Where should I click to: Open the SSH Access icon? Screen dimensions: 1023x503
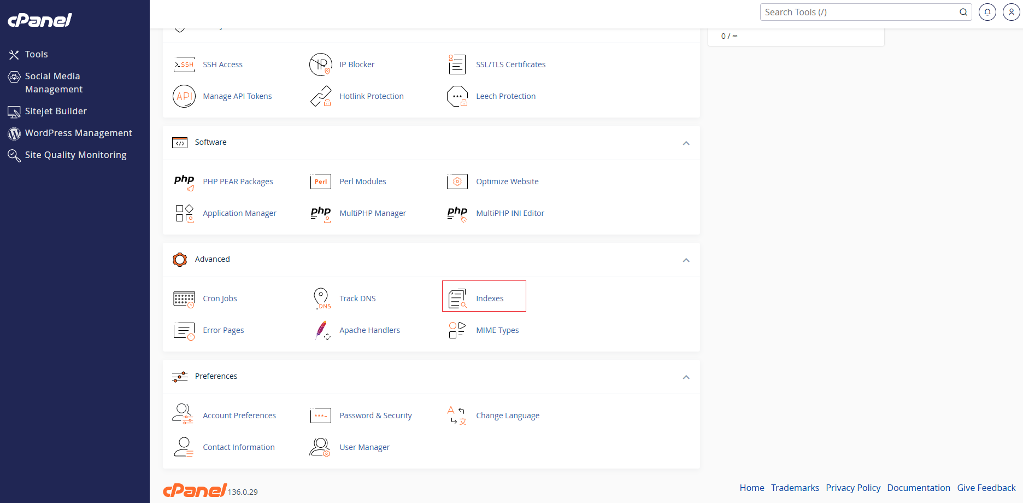tap(184, 65)
